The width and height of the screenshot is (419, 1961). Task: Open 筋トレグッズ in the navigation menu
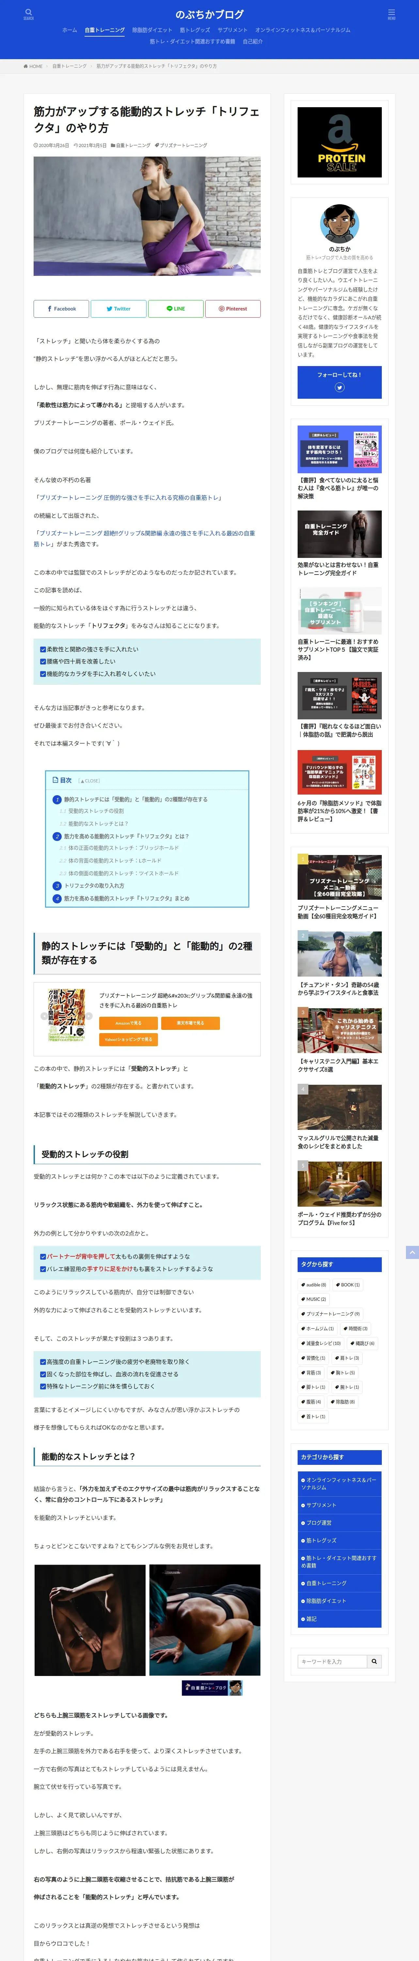(x=195, y=30)
